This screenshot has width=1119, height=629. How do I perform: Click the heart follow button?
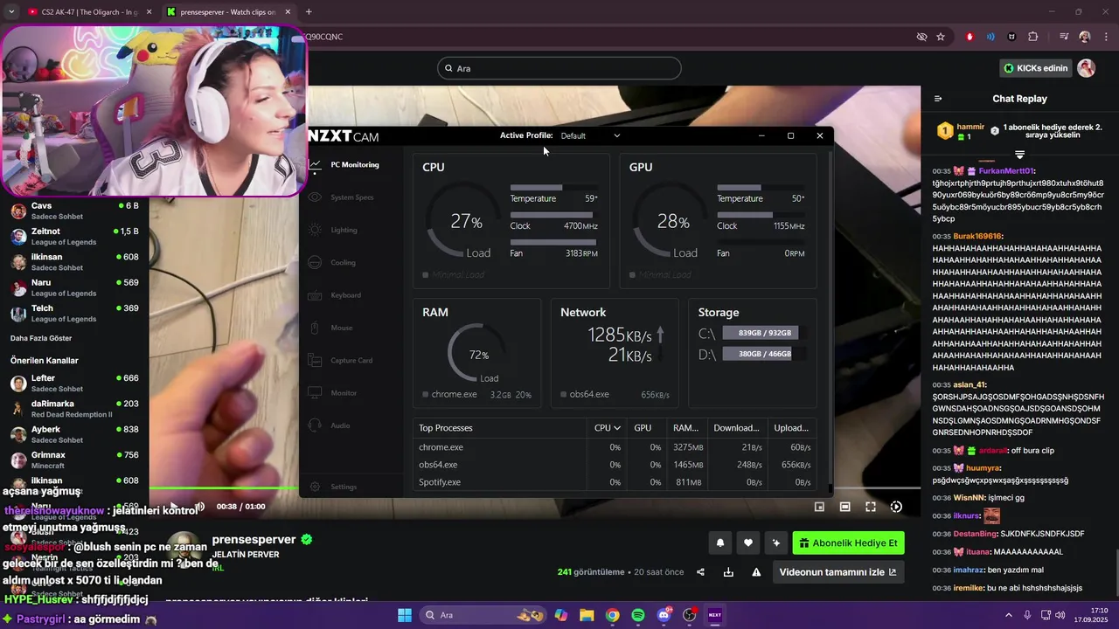pos(747,543)
